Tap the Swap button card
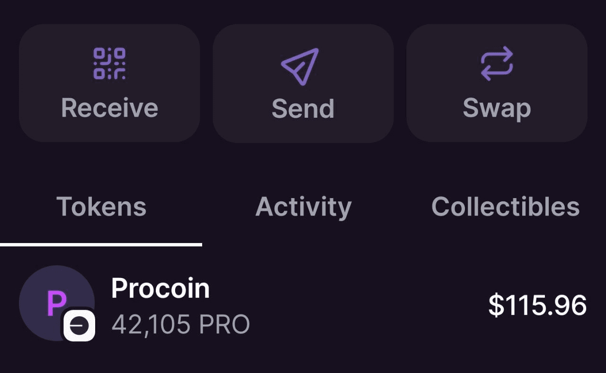The width and height of the screenshot is (606, 373). [497, 83]
